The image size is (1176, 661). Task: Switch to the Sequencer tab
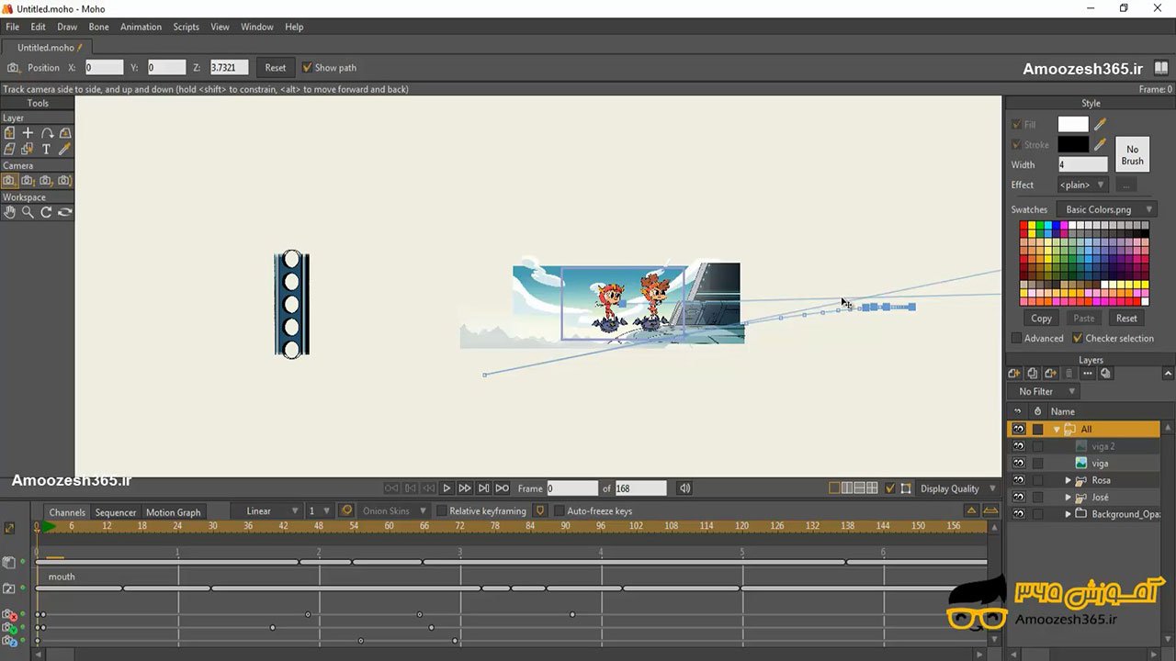pos(116,512)
